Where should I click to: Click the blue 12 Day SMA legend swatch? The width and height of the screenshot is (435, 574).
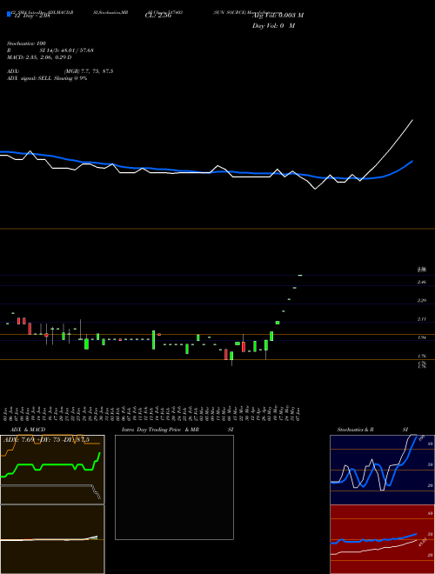click(x=10, y=14)
